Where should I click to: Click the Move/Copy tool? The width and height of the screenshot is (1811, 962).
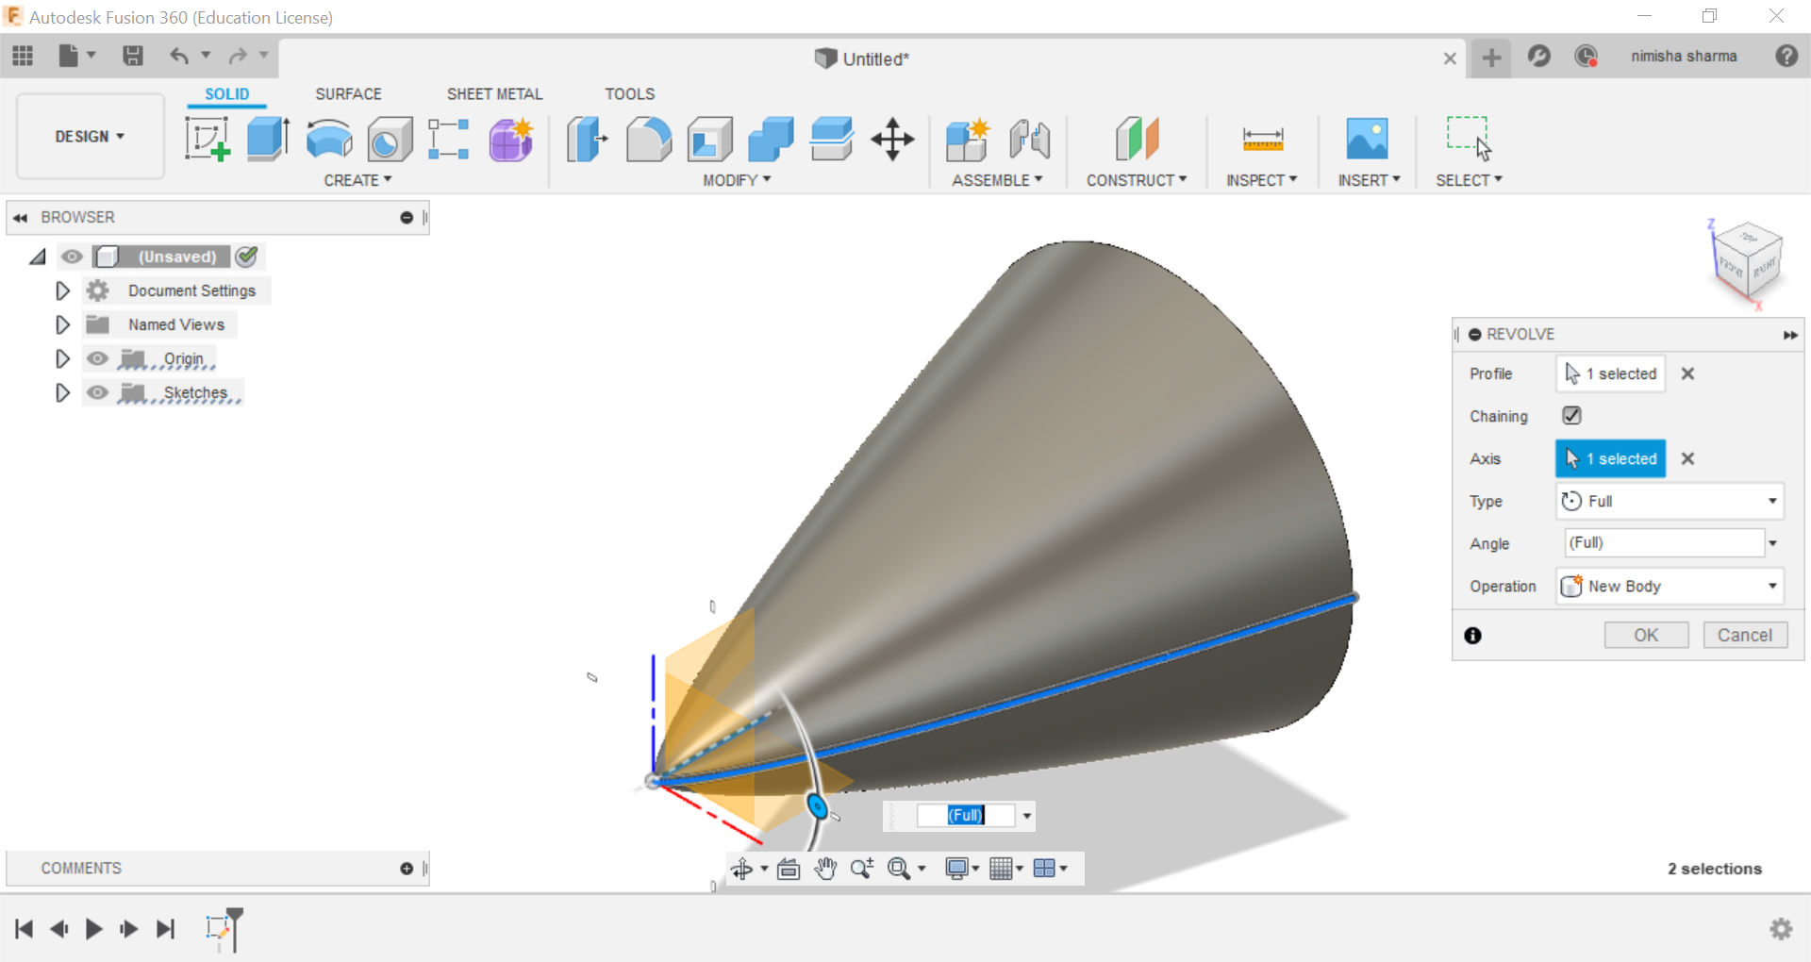(x=891, y=140)
